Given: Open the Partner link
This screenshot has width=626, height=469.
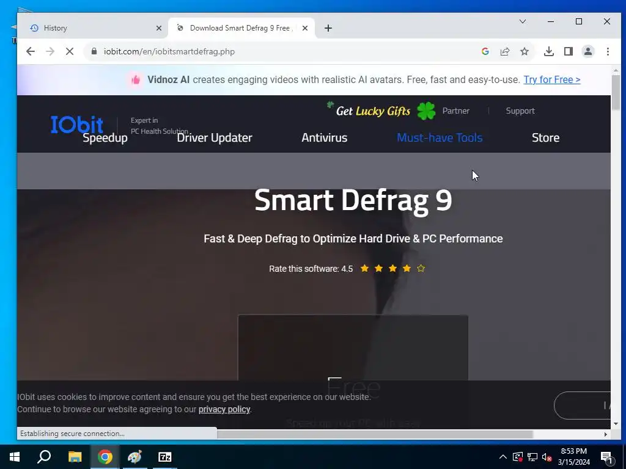Looking at the screenshot, I should tap(455, 111).
